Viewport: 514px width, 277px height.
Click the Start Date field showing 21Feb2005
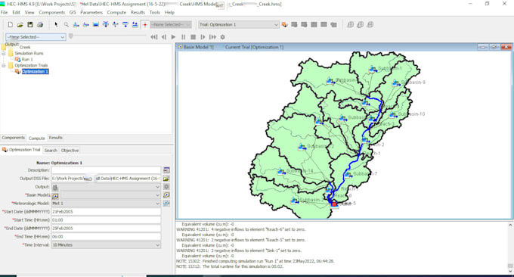click(x=106, y=212)
